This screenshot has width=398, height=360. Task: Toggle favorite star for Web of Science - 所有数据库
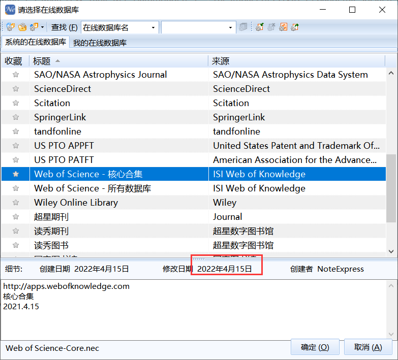tap(16, 188)
